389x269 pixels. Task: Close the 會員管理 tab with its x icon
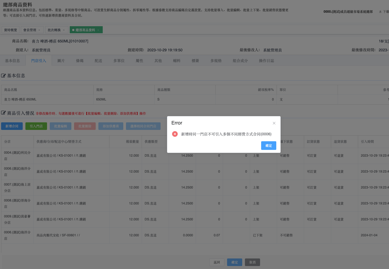click(39, 30)
